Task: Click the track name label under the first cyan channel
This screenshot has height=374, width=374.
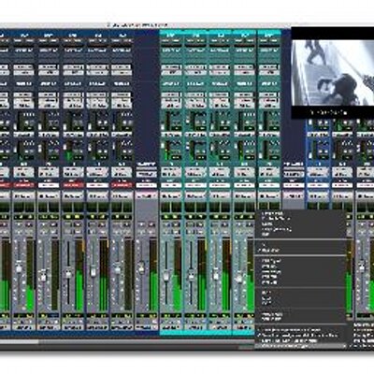Action: [x=171, y=328]
